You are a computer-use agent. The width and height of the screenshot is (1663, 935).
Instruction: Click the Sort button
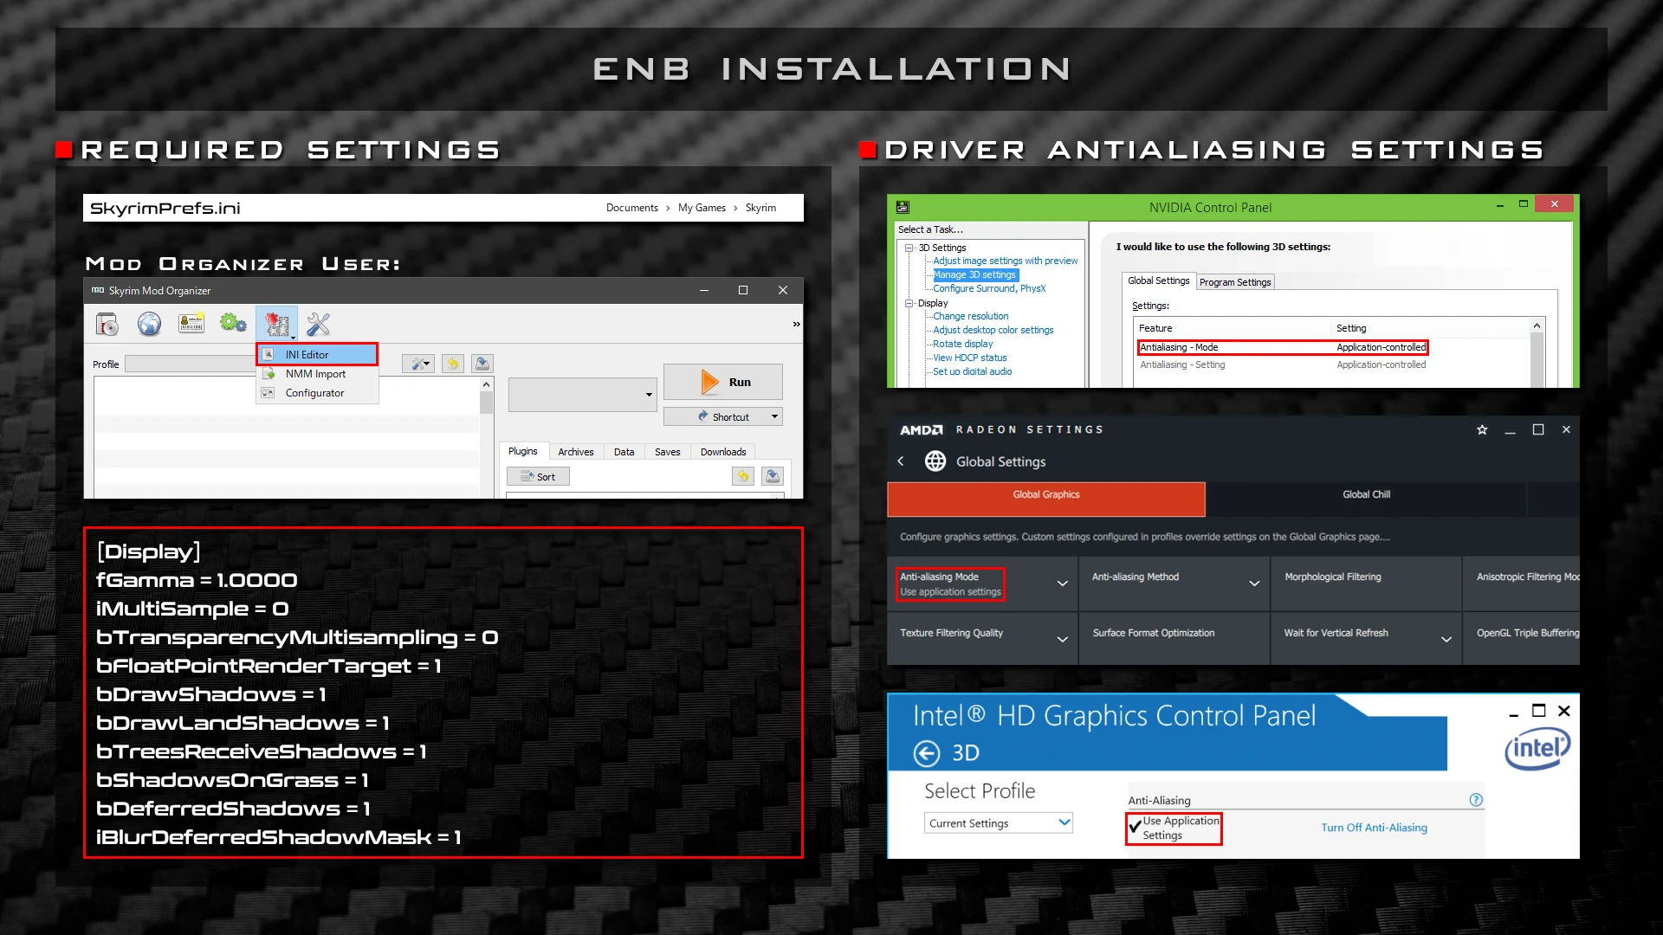[x=538, y=476]
